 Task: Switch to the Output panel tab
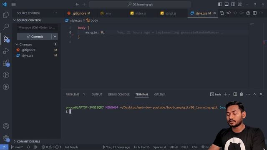click(97, 95)
